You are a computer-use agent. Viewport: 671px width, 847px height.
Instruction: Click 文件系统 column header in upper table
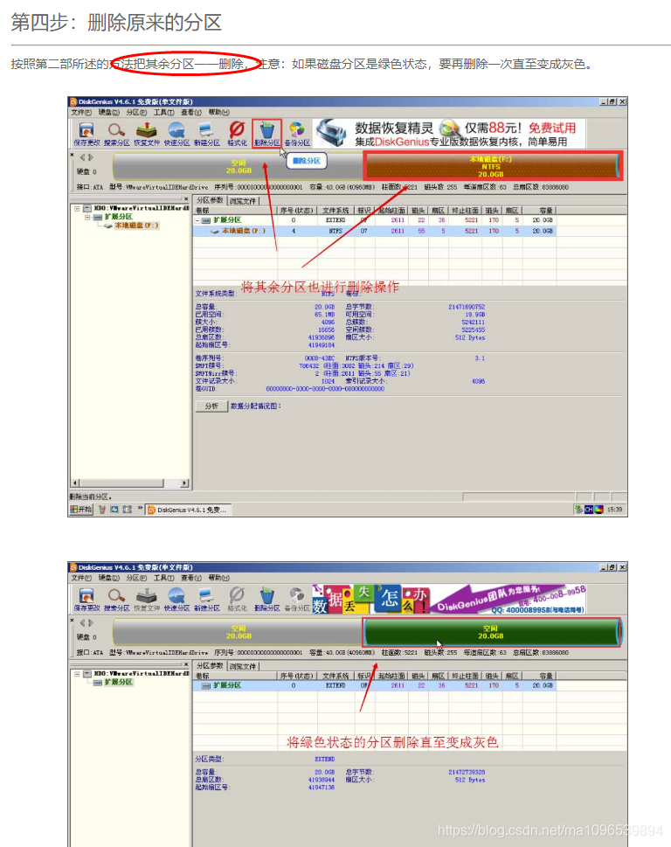[335, 211]
